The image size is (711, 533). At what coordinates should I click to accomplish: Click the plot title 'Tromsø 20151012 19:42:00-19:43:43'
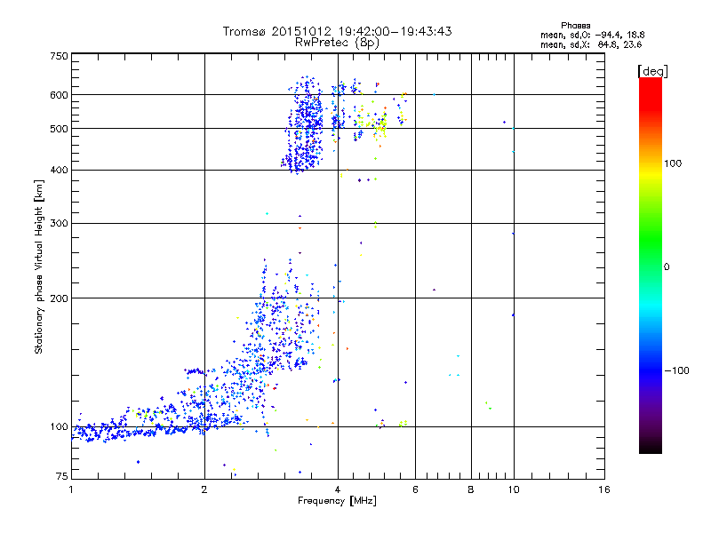tap(337, 31)
